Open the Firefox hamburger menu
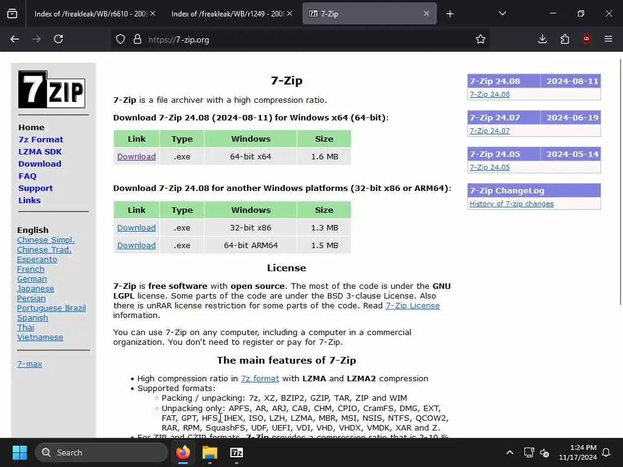Image resolution: width=623 pixels, height=467 pixels. click(x=608, y=39)
